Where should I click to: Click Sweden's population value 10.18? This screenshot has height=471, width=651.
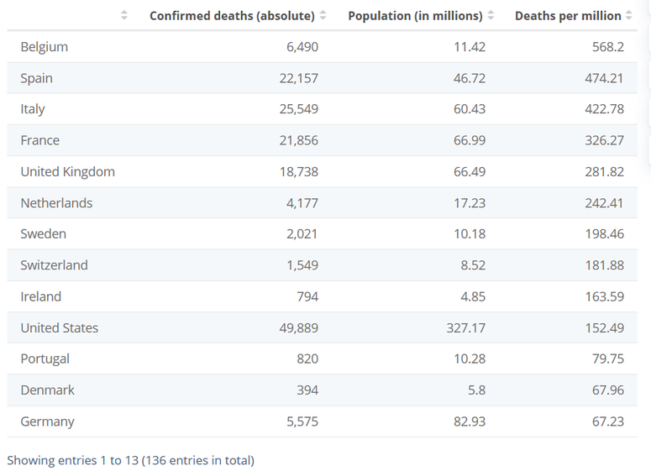click(470, 233)
